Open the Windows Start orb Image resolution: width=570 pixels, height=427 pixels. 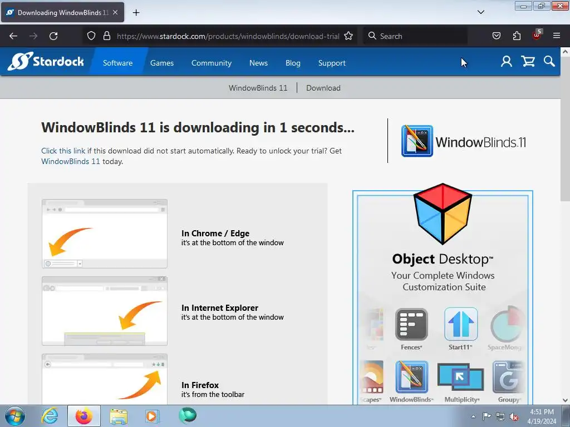(15, 416)
